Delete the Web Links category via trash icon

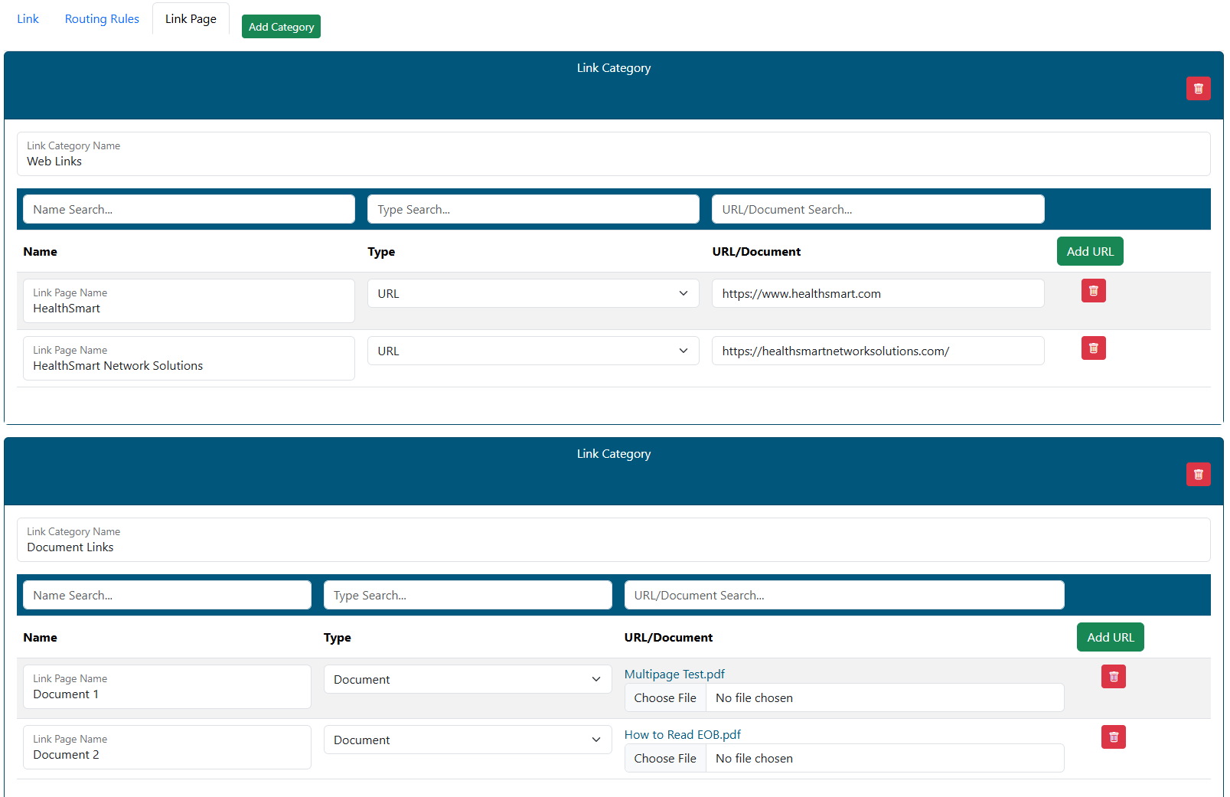1198,89
